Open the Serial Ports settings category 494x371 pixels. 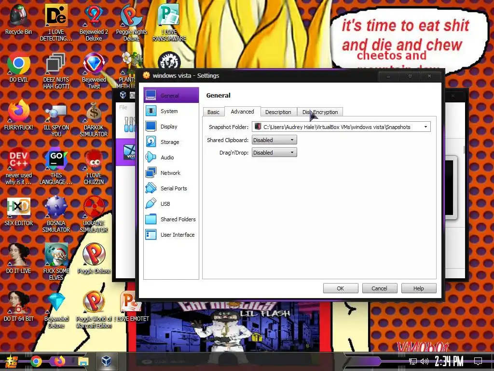171,188
